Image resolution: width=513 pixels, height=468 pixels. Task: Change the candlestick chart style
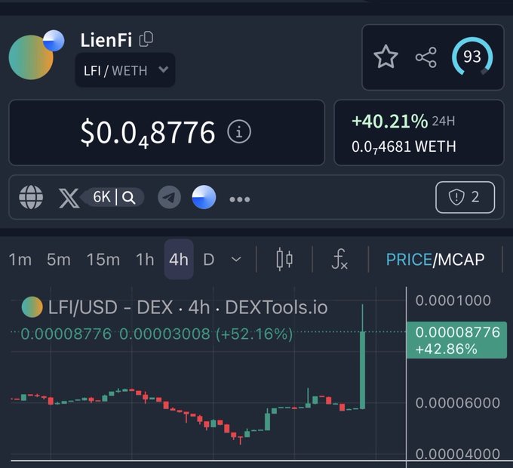(x=284, y=259)
